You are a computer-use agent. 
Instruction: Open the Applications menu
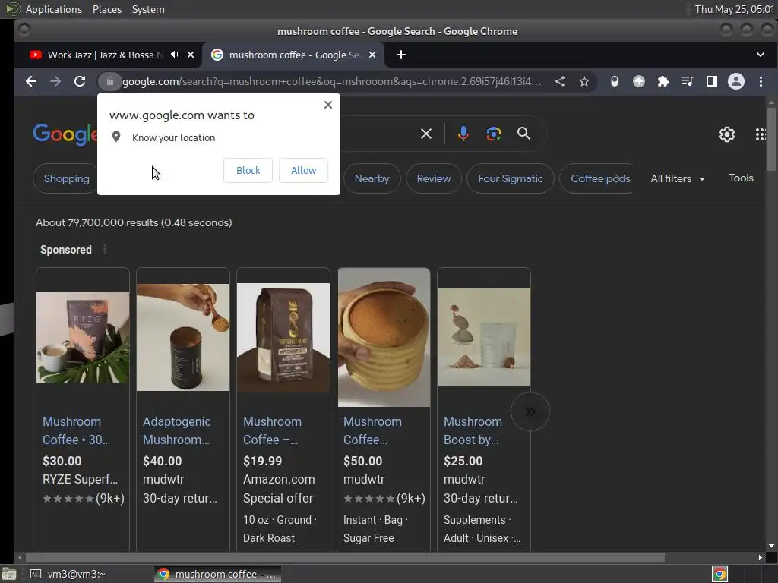[x=54, y=9]
